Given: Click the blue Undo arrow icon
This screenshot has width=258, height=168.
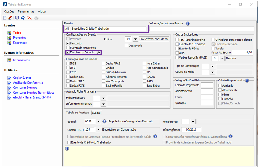Looking at the screenshot, I should click(x=23, y=18).
